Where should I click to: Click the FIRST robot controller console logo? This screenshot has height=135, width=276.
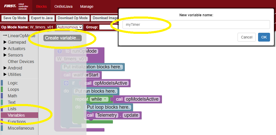coord(16,6)
